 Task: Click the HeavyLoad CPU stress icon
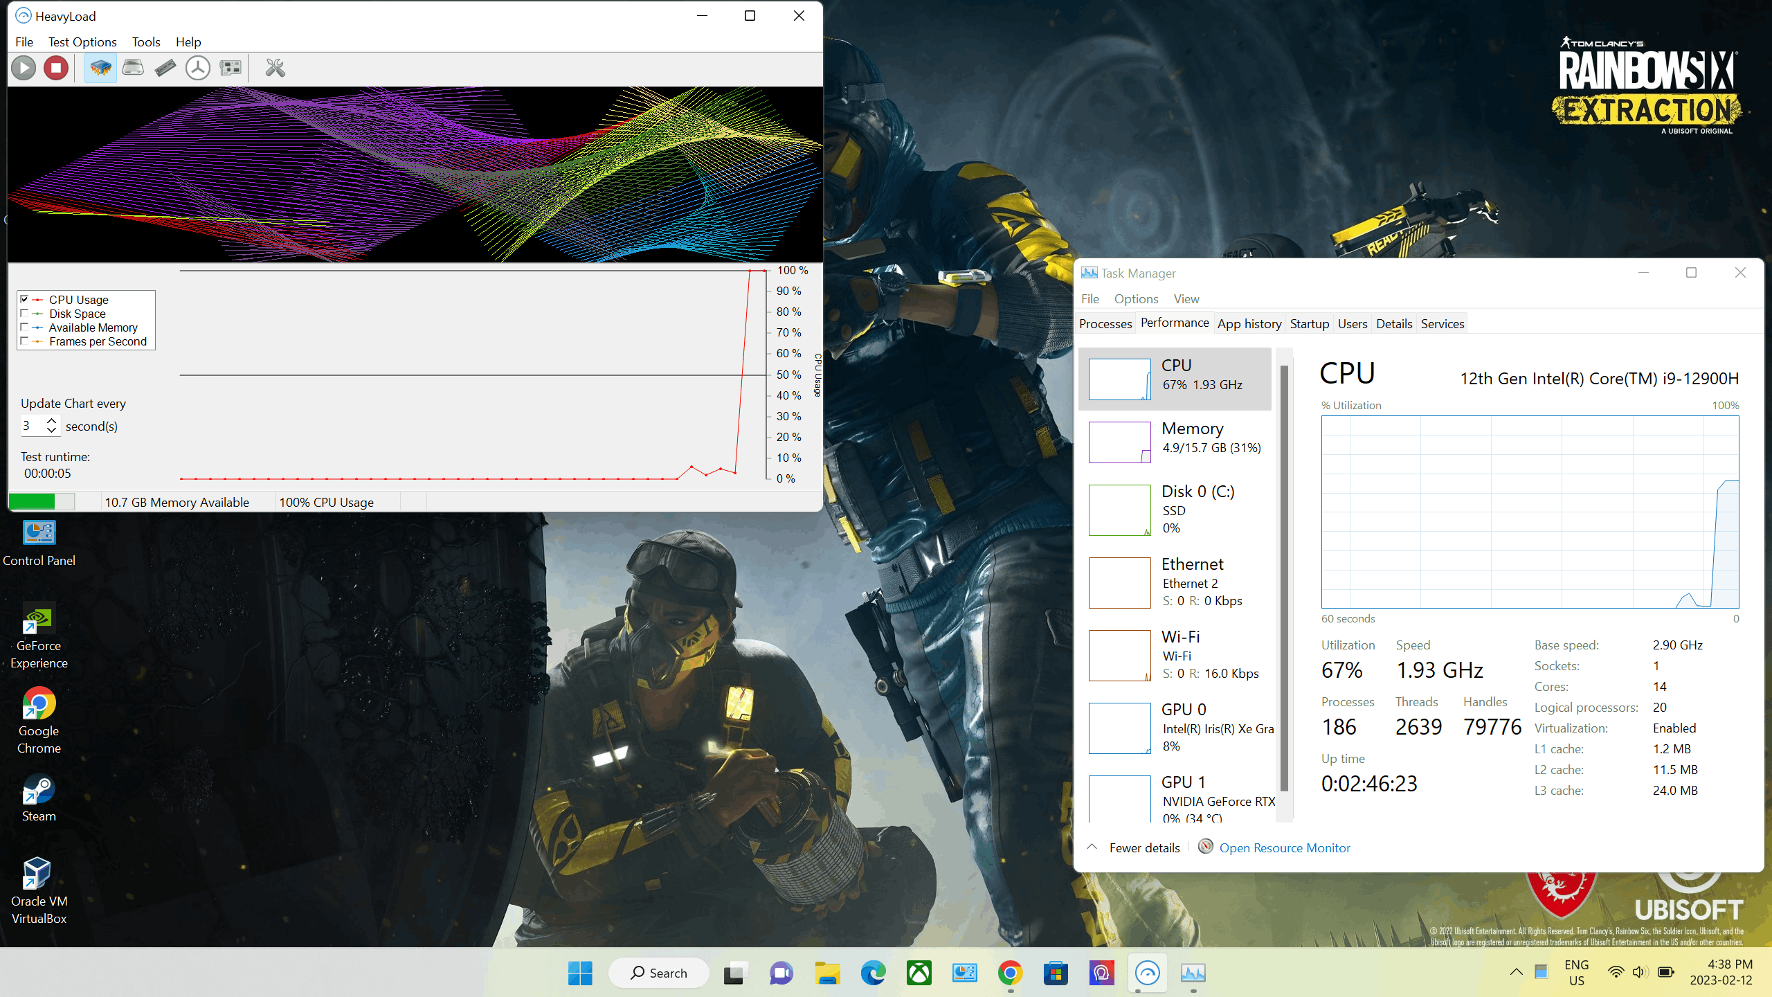(x=100, y=67)
